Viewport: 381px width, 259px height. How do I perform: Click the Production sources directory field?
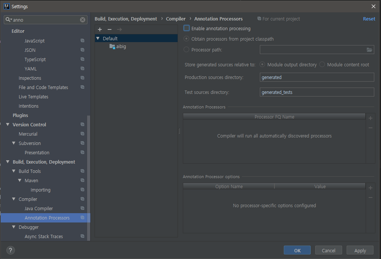tap(317, 77)
